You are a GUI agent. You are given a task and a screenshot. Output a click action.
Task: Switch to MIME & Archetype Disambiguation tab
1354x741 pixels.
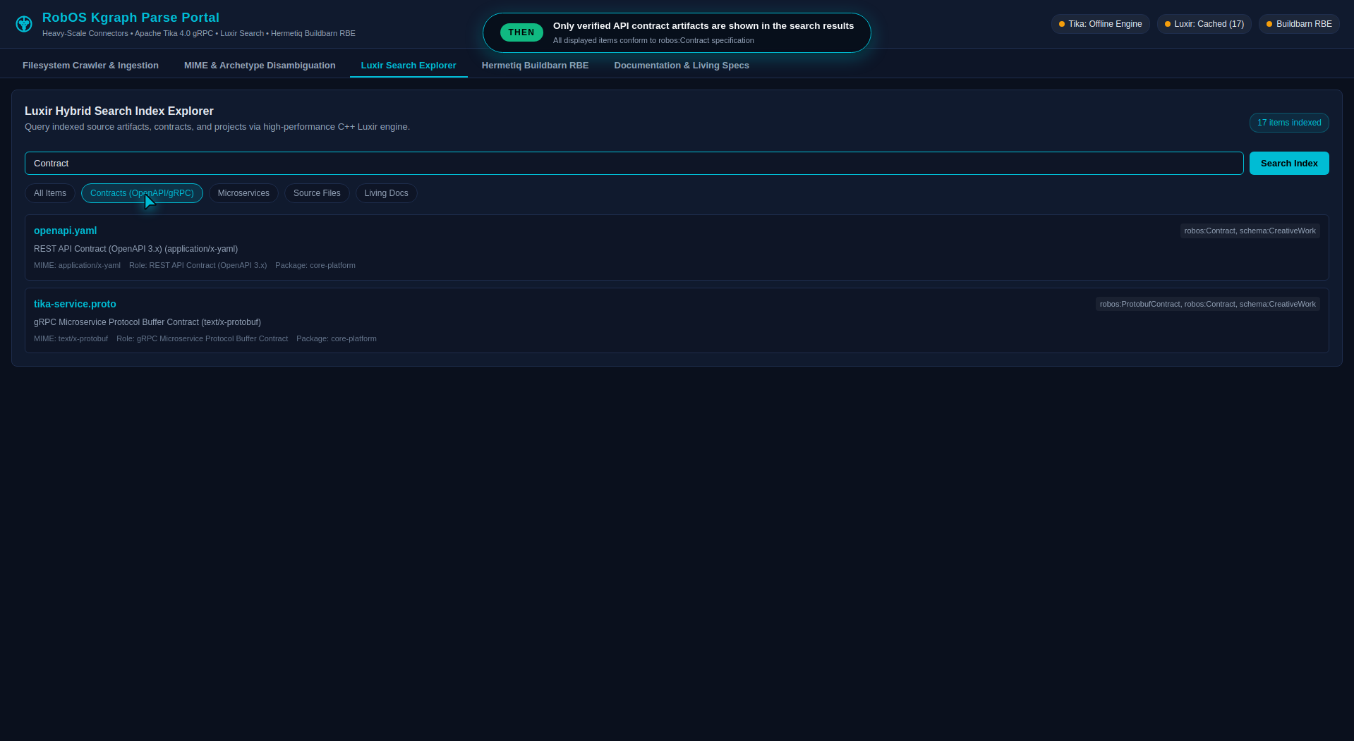click(260, 65)
